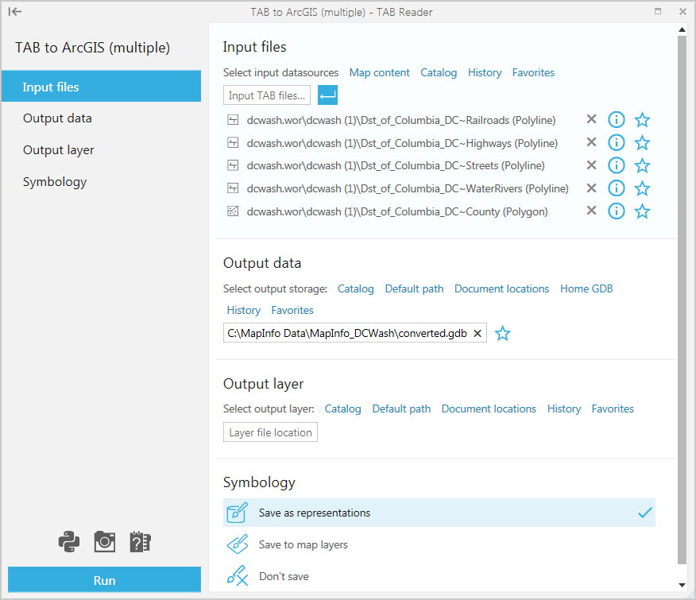The image size is (696, 600).
Task: Switch to the Output data section
Action: (x=57, y=118)
